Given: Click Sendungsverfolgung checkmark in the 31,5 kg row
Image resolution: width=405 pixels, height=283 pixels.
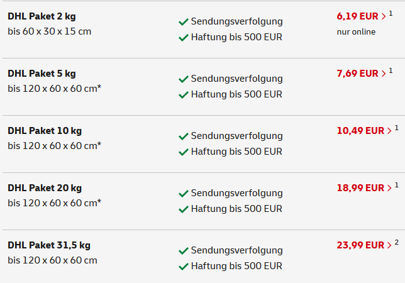Looking at the screenshot, I should coord(184,251).
